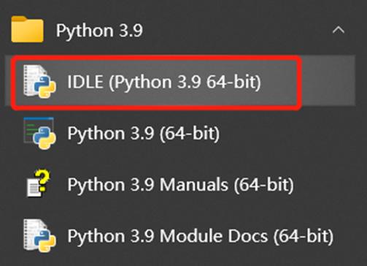The width and height of the screenshot is (367, 266).
Task: Click the word IDLE in the highlighted entry
Action: pyautogui.click(x=85, y=81)
